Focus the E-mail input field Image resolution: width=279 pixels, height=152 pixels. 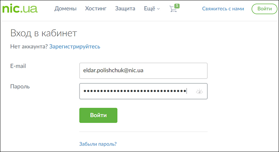[143, 71]
